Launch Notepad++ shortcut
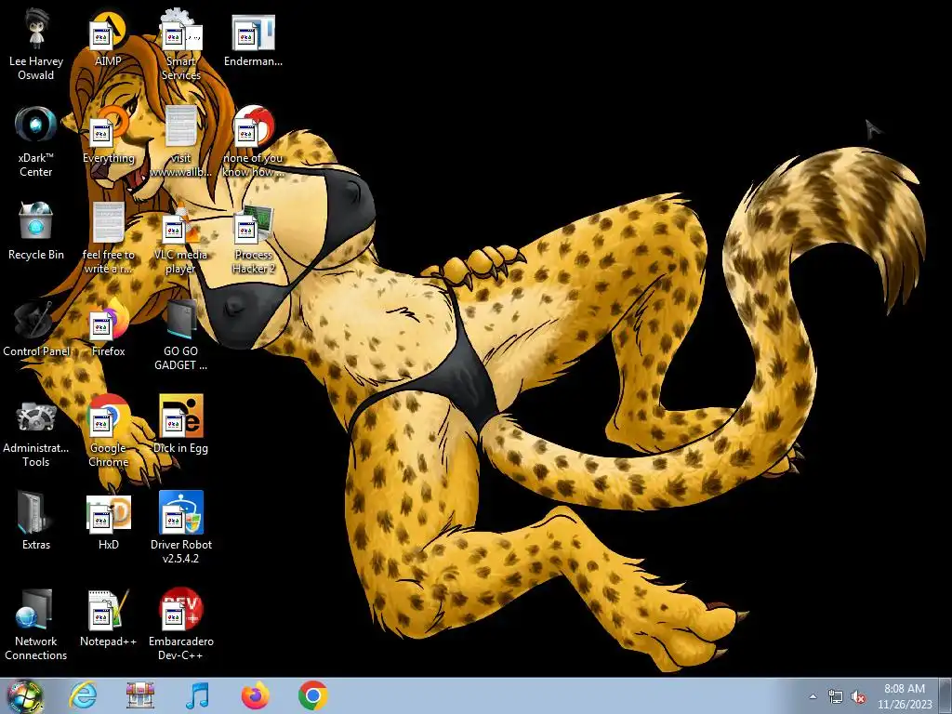Image resolution: width=952 pixels, height=714 pixels. [109, 618]
